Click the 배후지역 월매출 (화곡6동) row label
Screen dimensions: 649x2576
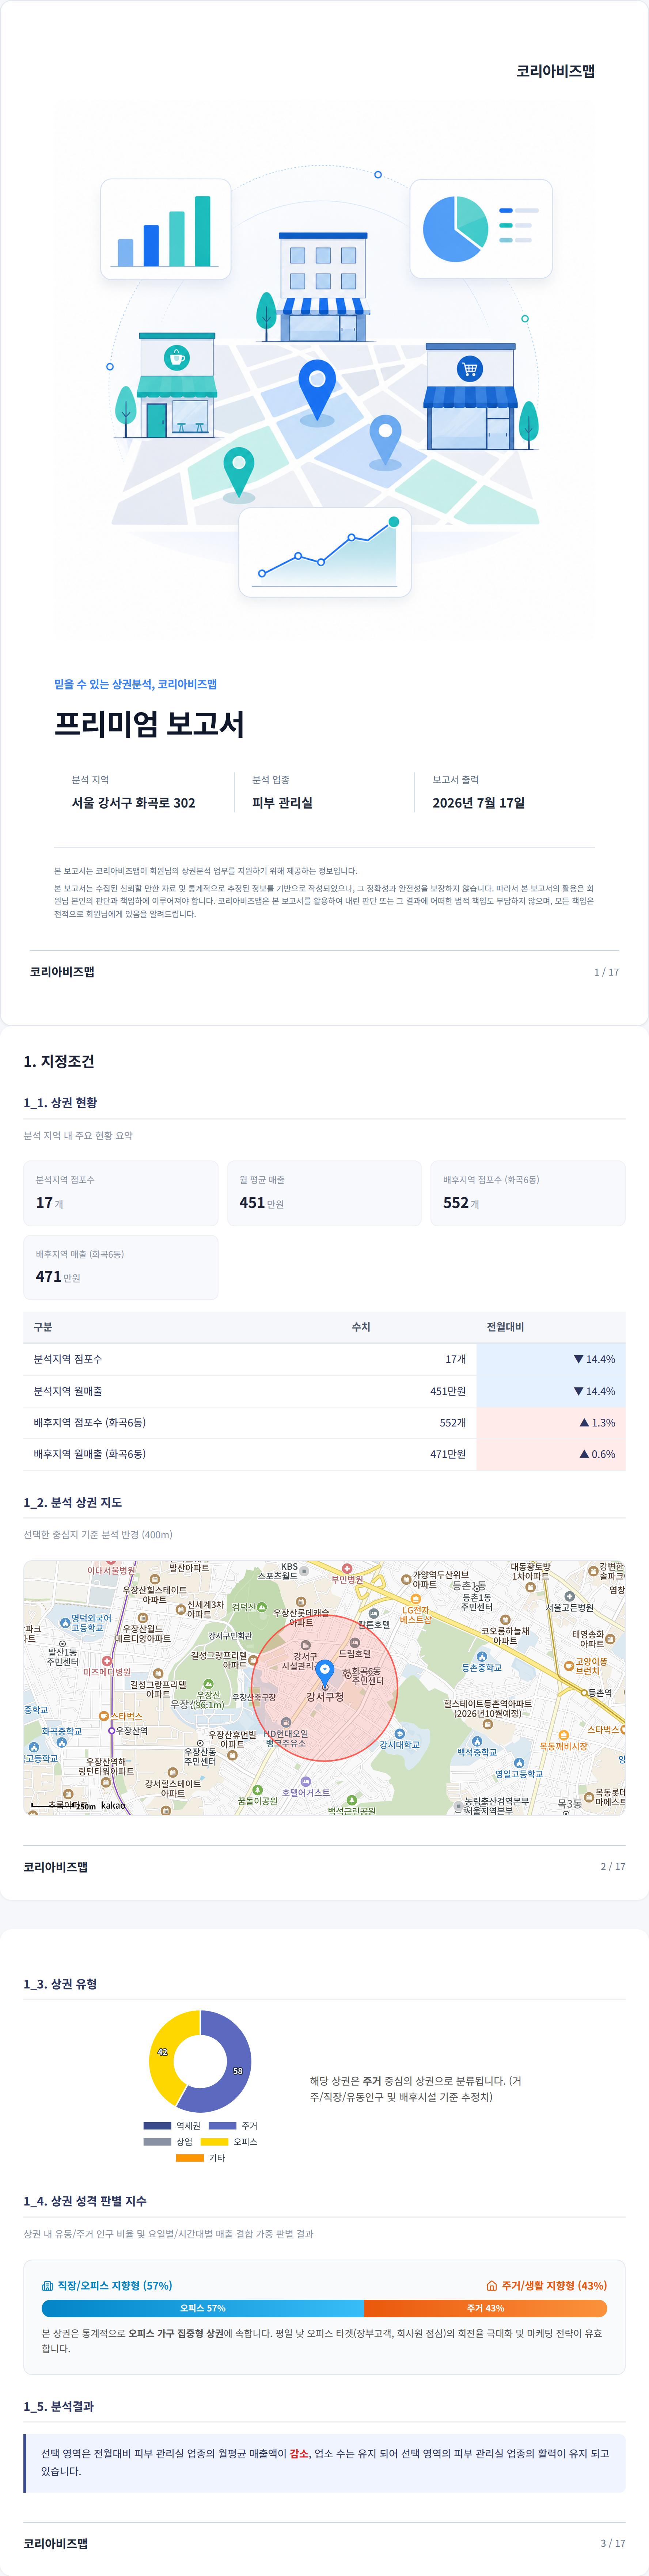90,1454
